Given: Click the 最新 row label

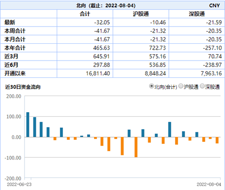Looking at the screenshot, I should point(10,22).
